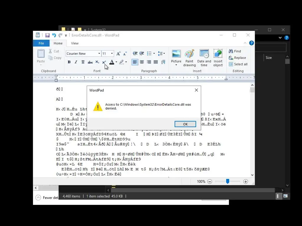Collapse the WordPad ribbon with the chevron

click(x=245, y=43)
